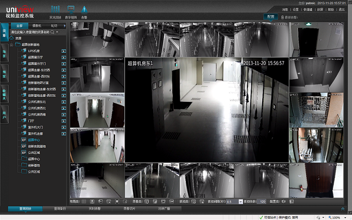Image resolution: width=352 pixels, height=220 pixels.
Task: Click the 配置 configuration button
Action: (271, 17)
